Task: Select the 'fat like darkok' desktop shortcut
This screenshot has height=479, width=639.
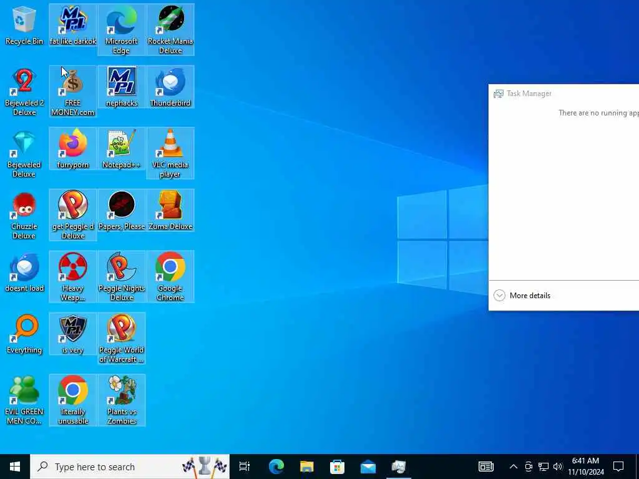Action: coord(73,25)
